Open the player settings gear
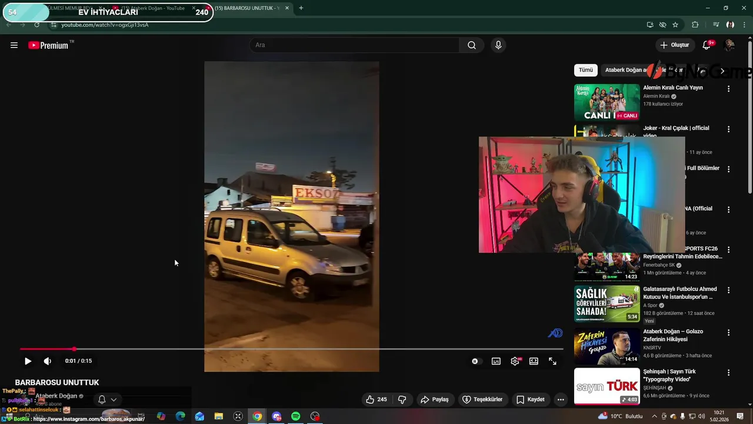Viewport: 753px width, 424px height. click(x=515, y=361)
